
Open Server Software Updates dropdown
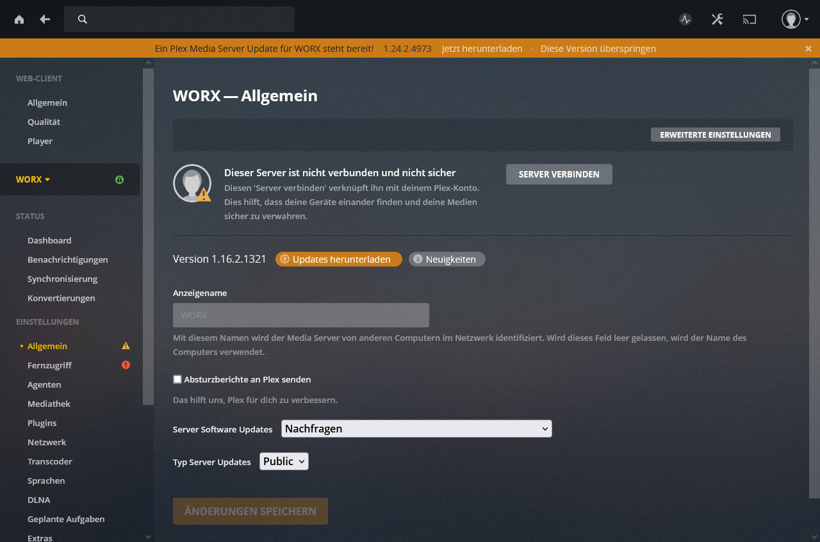coord(416,429)
